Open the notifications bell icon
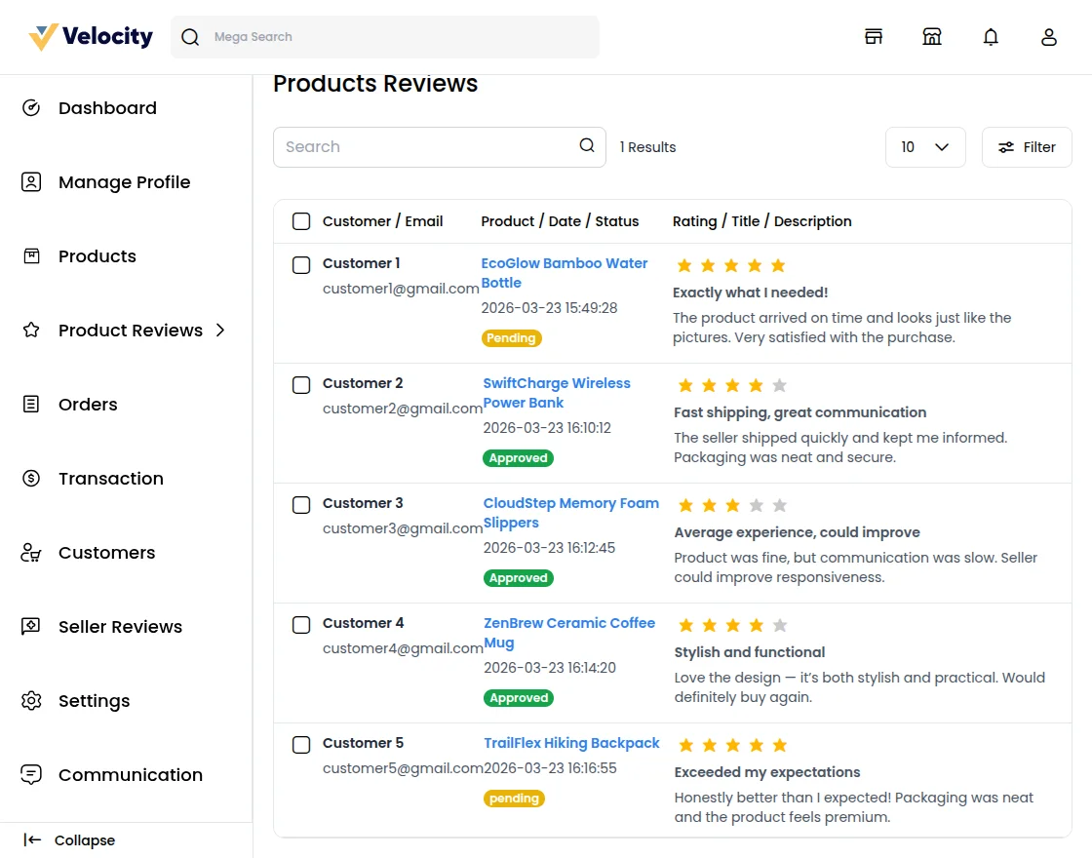Image resolution: width=1092 pixels, height=858 pixels. [991, 36]
